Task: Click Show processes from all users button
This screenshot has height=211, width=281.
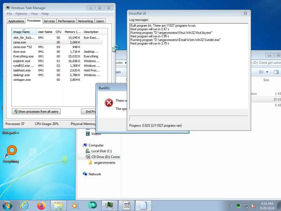Action: 36,112
